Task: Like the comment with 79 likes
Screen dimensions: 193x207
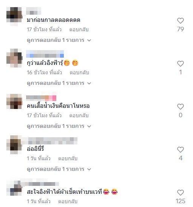Action: click(x=180, y=21)
